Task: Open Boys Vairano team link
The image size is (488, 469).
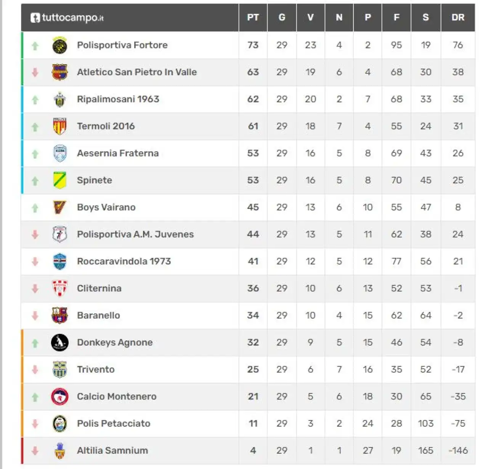Action: coord(106,207)
